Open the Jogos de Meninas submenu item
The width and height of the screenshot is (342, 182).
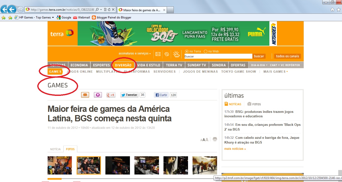(200, 72)
